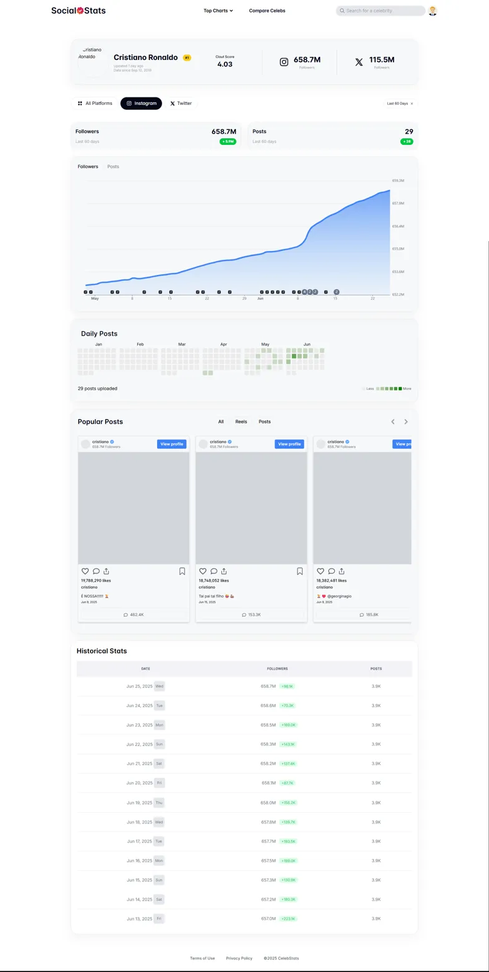489x972 pixels.
Task: Click the '29 posts uploaded' text
Action: 97,389
